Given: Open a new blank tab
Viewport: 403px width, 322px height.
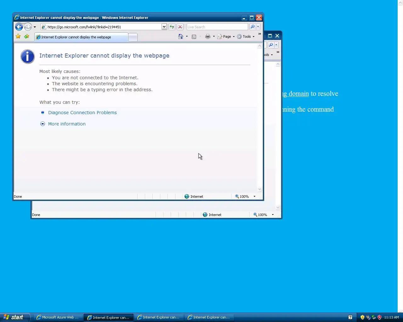Looking at the screenshot, I should click(133, 37).
